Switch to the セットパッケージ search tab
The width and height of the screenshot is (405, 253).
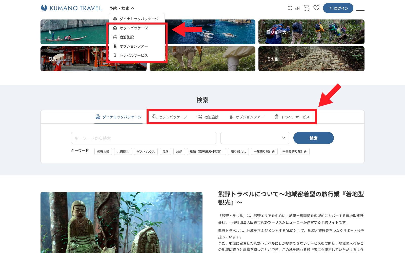click(x=169, y=117)
